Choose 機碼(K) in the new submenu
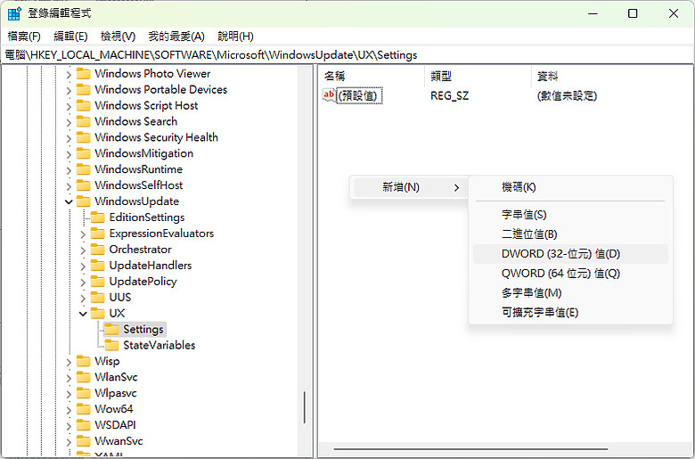Screen dimensions: 695x459 click(570, 187)
